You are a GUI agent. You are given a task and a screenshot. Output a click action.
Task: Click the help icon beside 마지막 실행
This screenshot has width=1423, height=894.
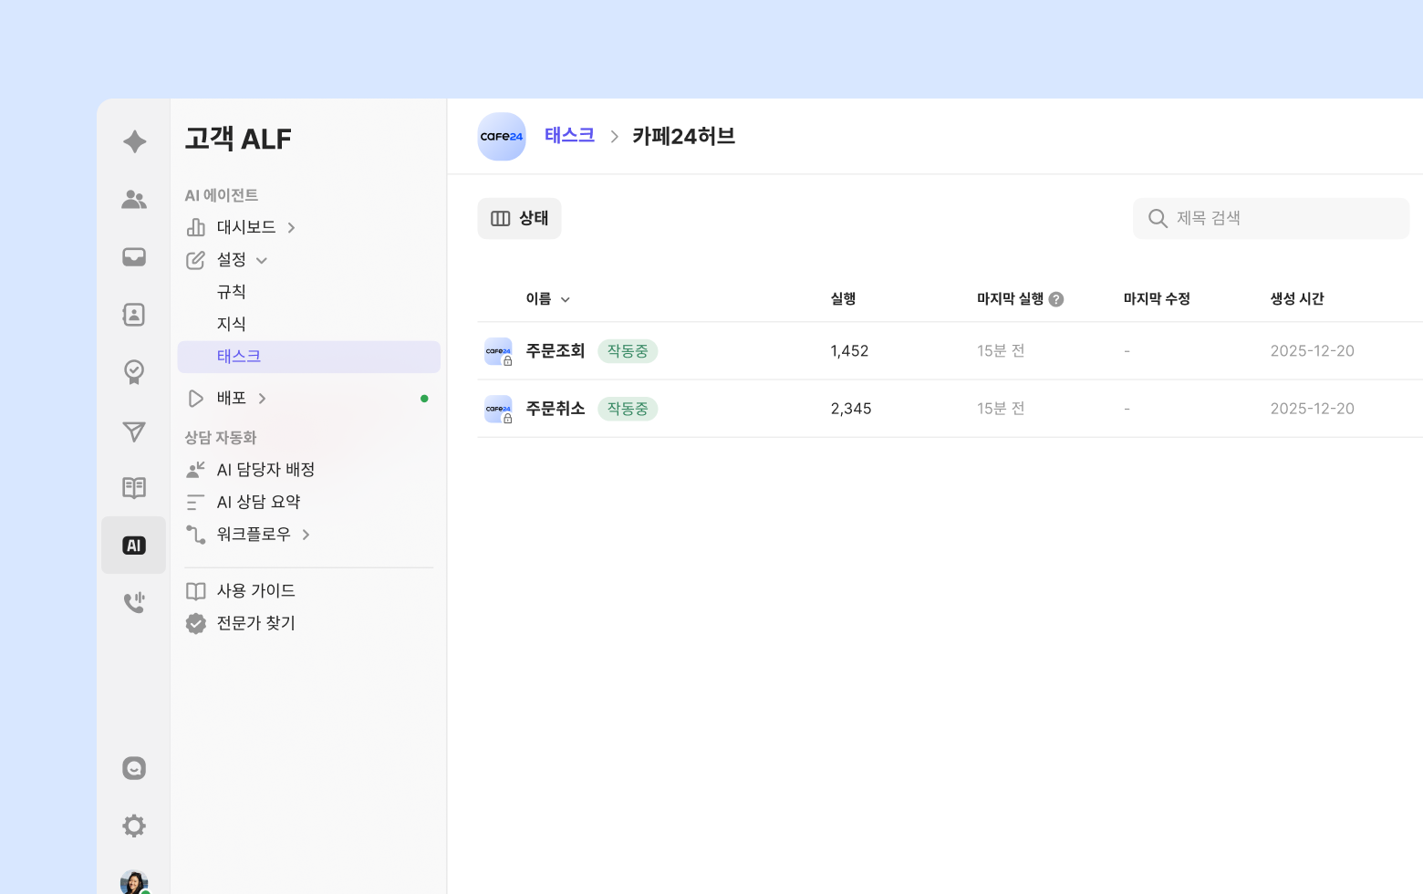[x=1056, y=299]
